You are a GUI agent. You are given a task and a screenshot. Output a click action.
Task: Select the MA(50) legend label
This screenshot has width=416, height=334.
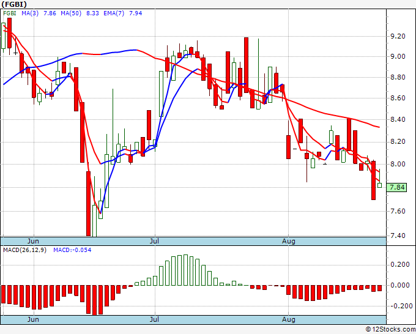tap(71, 13)
